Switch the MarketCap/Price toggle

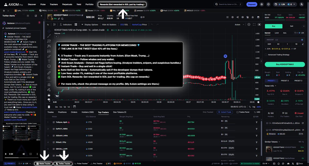pos(139,25)
